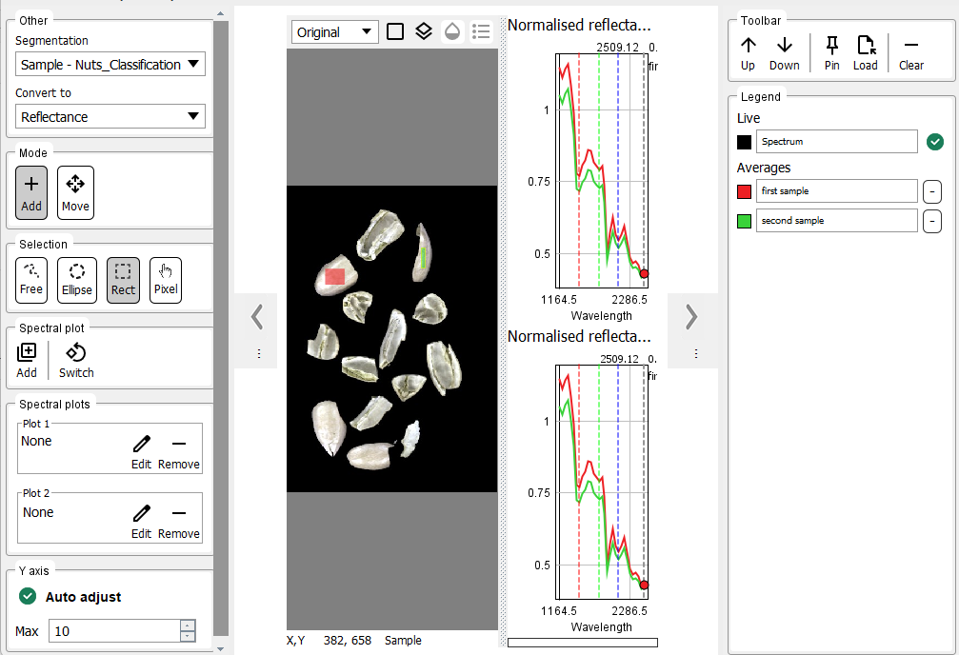Toggle the Live spectrum check mark
Image resolution: width=959 pixels, height=655 pixels.
coord(934,142)
